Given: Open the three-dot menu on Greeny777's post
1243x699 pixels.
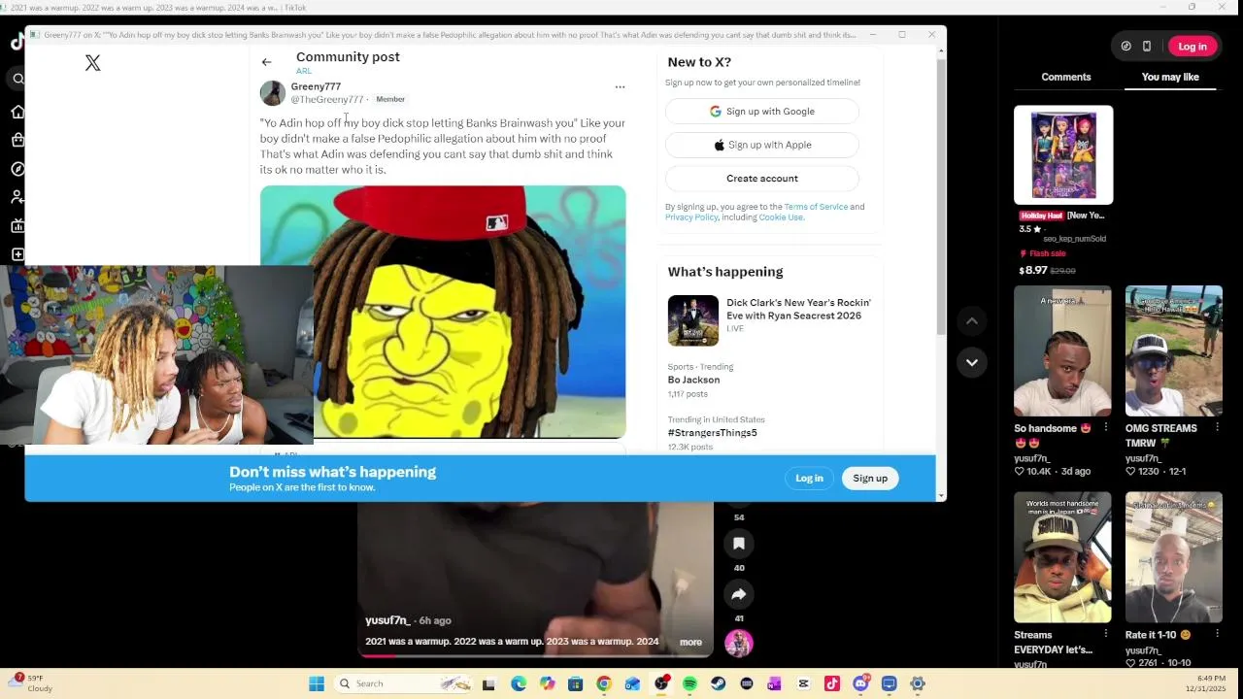Looking at the screenshot, I should [620, 87].
